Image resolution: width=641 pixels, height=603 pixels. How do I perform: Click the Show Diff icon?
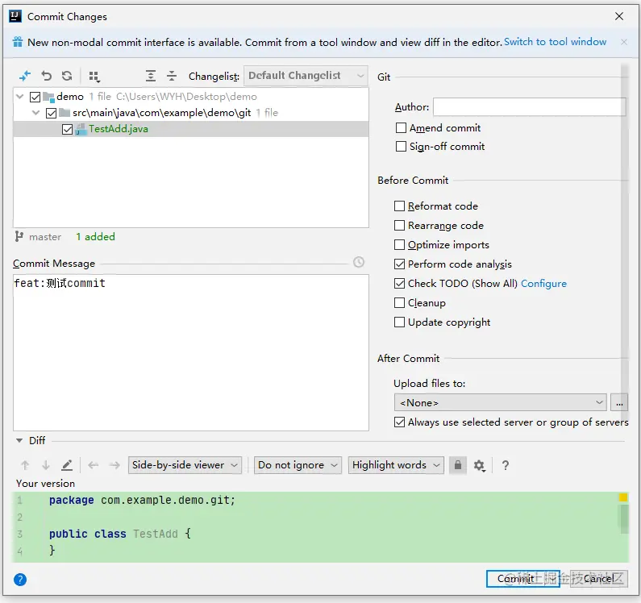point(25,76)
